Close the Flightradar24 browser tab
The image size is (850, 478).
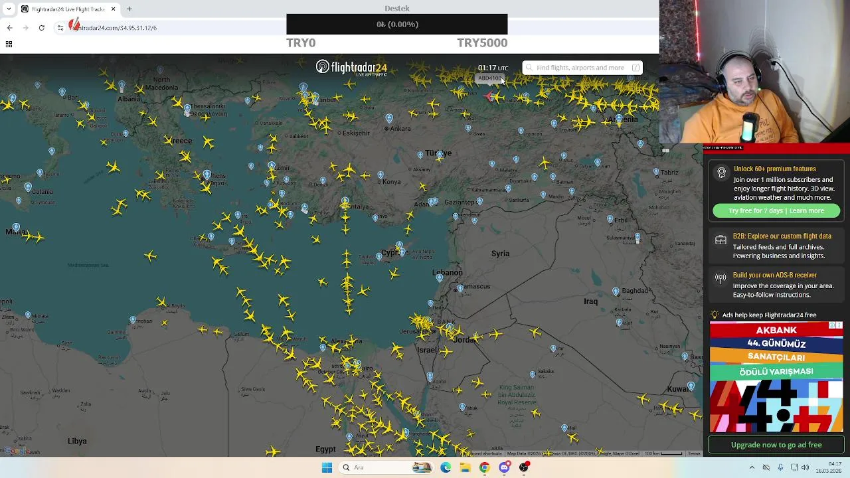click(113, 9)
